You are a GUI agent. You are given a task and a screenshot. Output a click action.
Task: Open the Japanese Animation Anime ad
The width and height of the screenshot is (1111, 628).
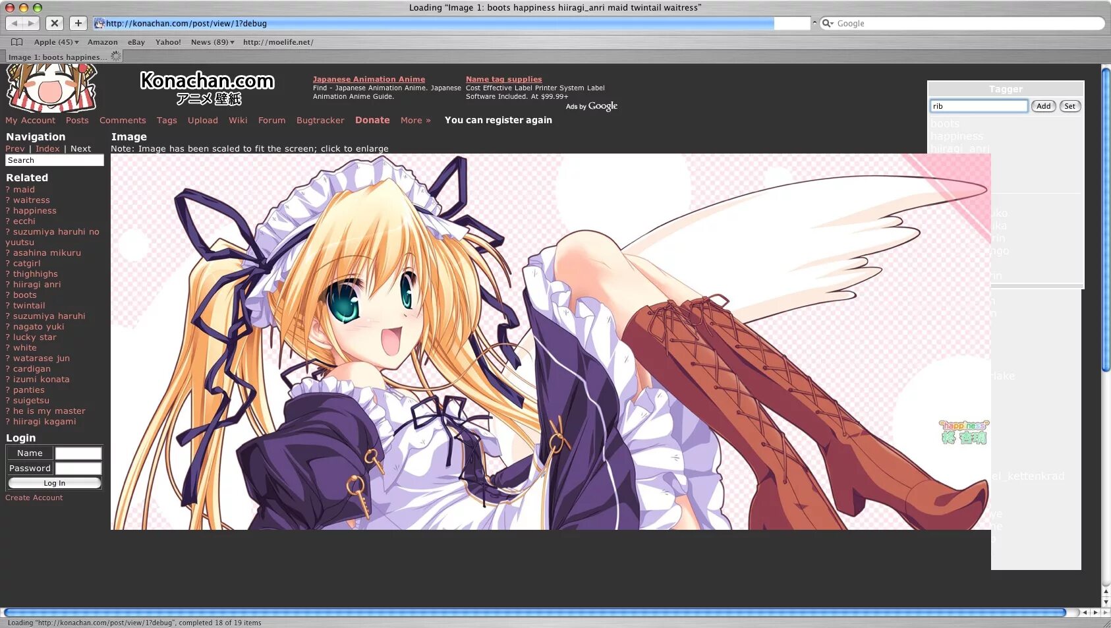click(x=369, y=79)
